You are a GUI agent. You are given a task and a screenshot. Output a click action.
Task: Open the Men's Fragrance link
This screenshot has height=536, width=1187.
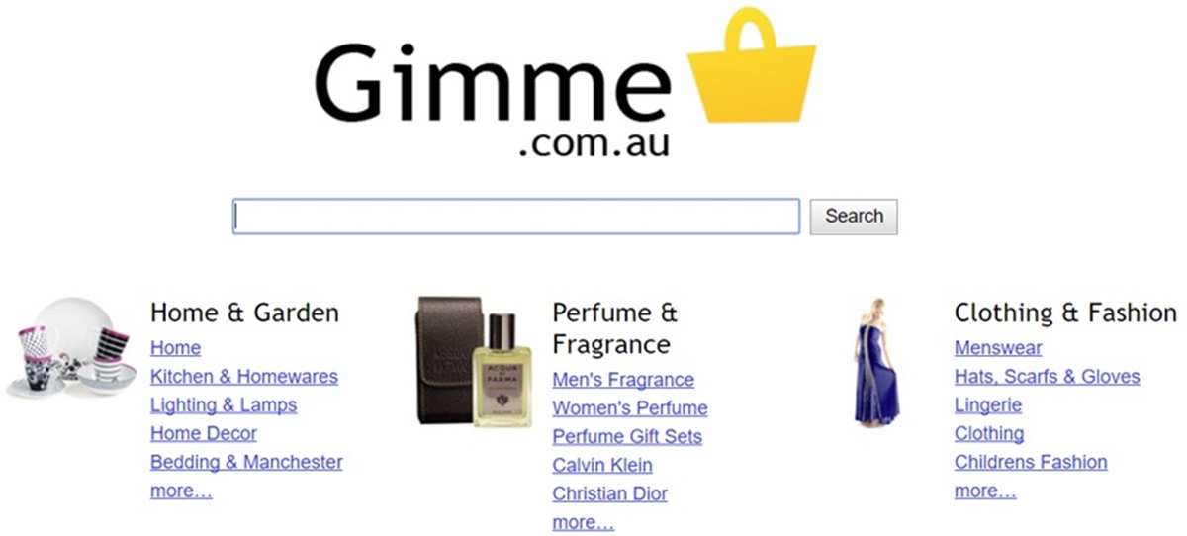coord(623,380)
